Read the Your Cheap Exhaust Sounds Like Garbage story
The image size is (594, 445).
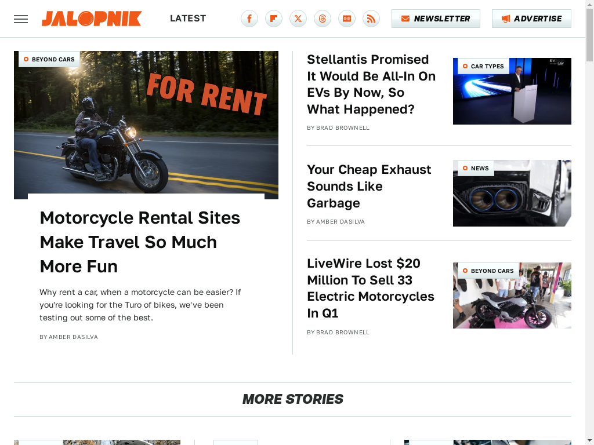pyautogui.click(x=369, y=186)
